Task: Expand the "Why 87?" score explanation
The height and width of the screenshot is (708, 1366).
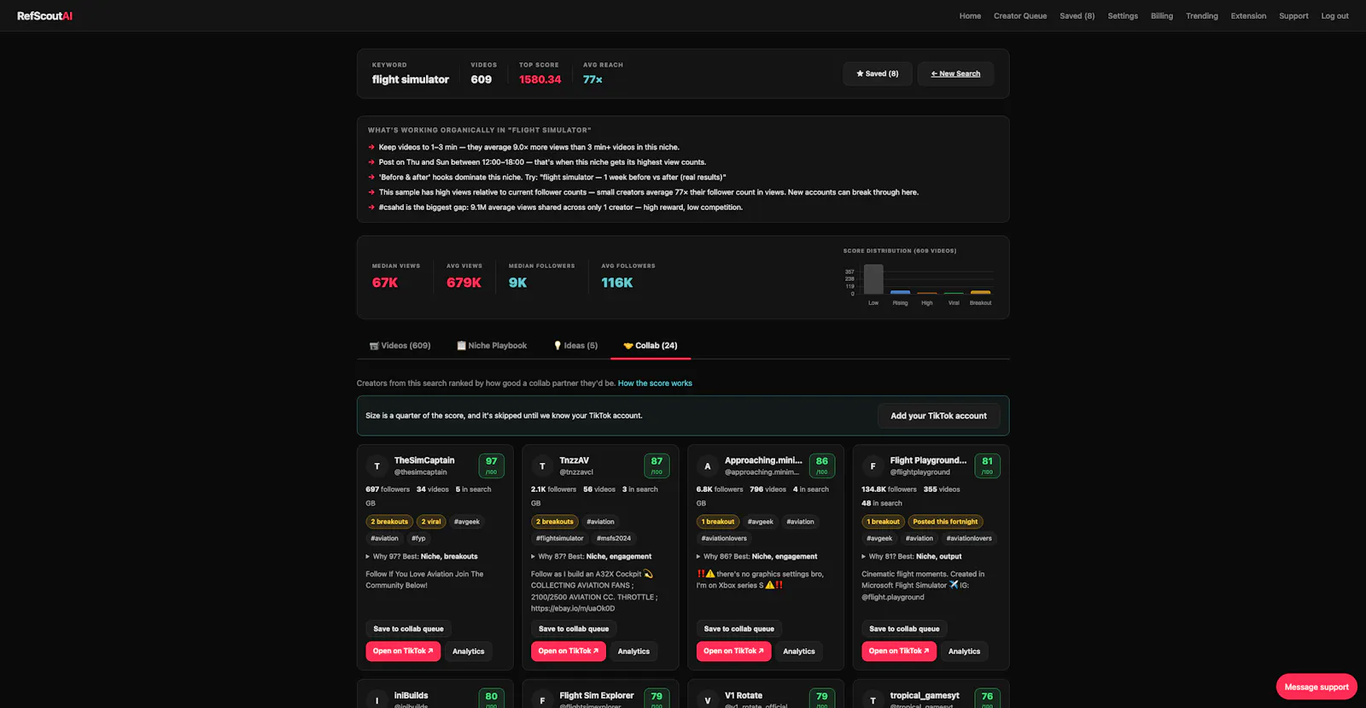Action: pos(591,556)
